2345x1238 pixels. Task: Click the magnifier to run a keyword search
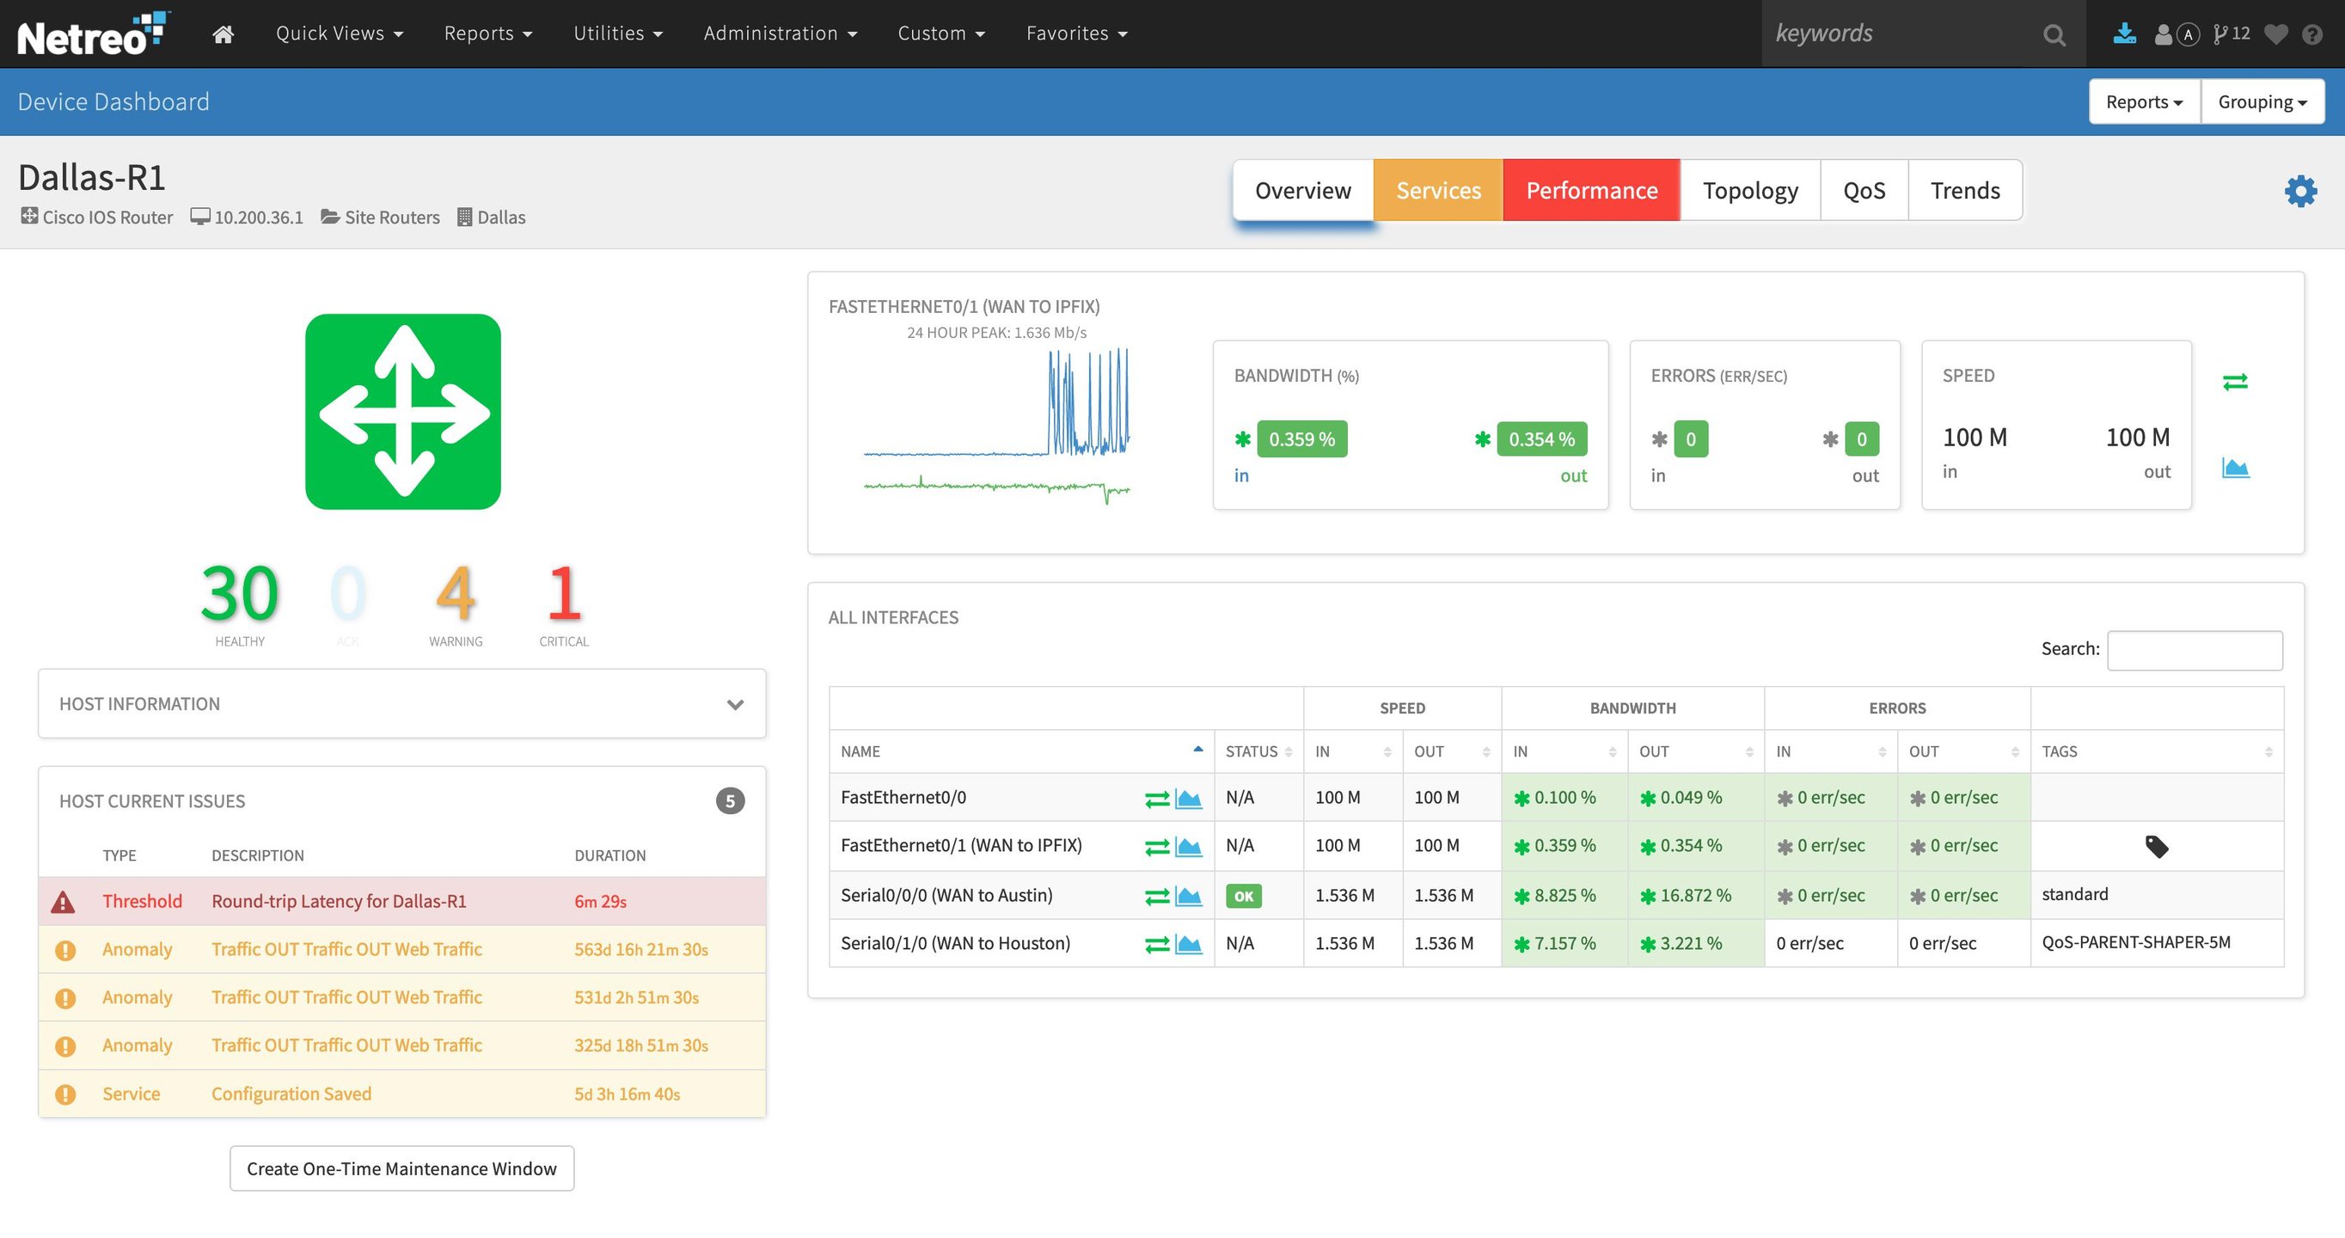(x=2054, y=34)
